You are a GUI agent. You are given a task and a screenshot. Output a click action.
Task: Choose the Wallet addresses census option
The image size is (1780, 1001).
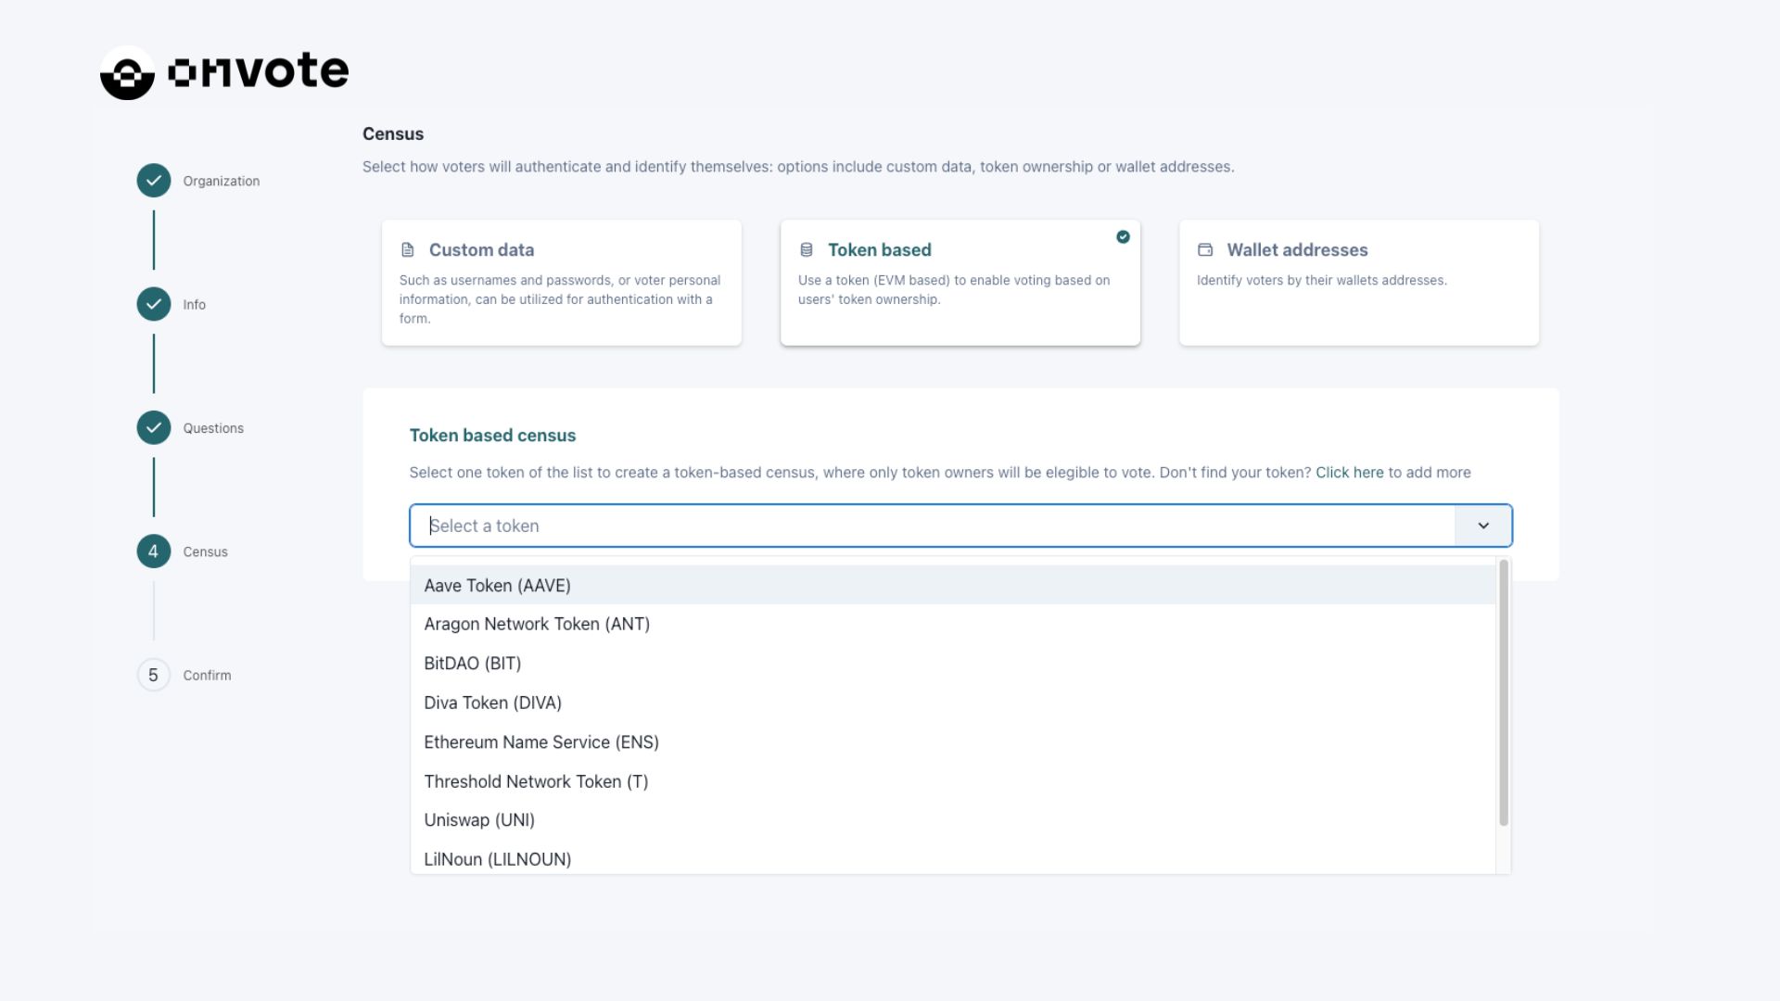1359,283
